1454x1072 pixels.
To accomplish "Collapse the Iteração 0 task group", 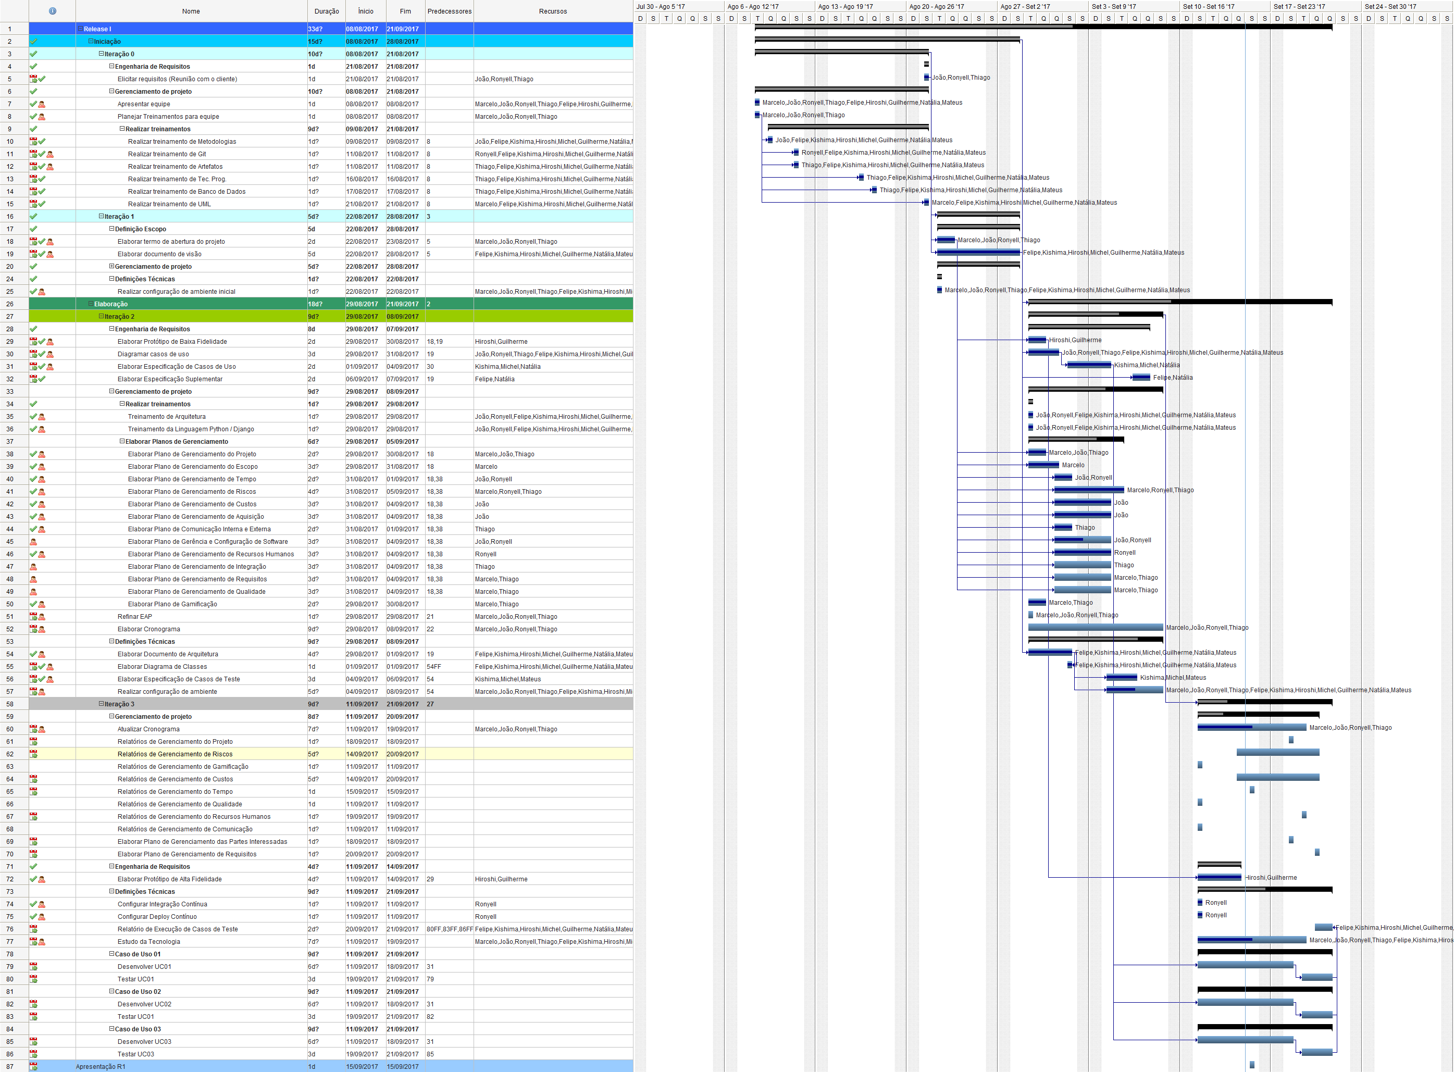I will 101,54.
